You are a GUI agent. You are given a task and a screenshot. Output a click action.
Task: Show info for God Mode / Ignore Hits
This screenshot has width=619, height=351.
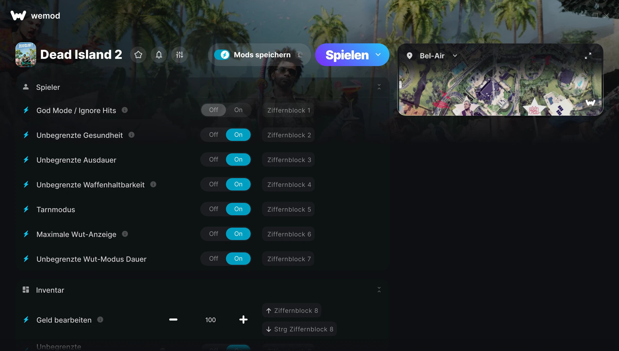coord(125,110)
